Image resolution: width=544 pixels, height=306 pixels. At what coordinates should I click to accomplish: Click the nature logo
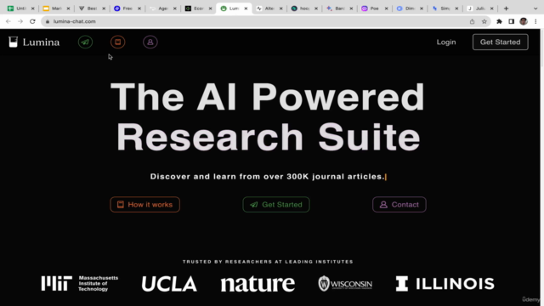[x=258, y=284]
